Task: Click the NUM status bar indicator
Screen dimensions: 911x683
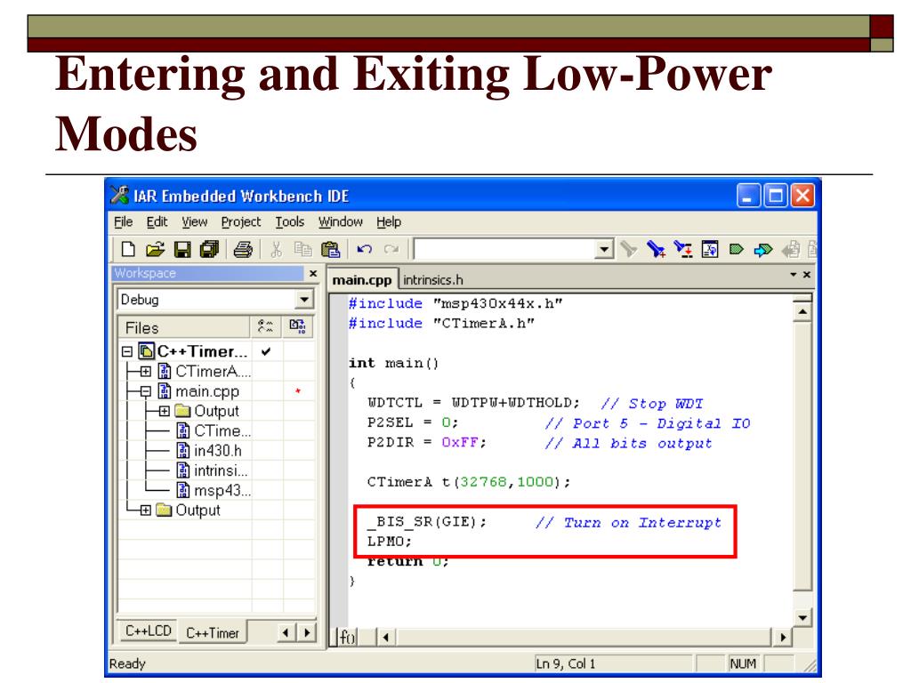Action: (743, 663)
